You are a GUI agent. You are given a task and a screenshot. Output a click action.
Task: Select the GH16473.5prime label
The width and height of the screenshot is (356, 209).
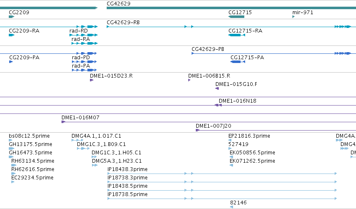click(31, 153)
